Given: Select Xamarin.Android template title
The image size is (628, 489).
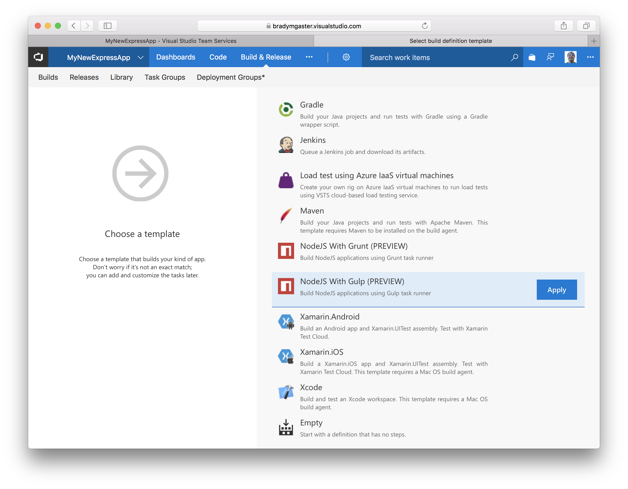Looking at the screenshot, I should (330, 316).
